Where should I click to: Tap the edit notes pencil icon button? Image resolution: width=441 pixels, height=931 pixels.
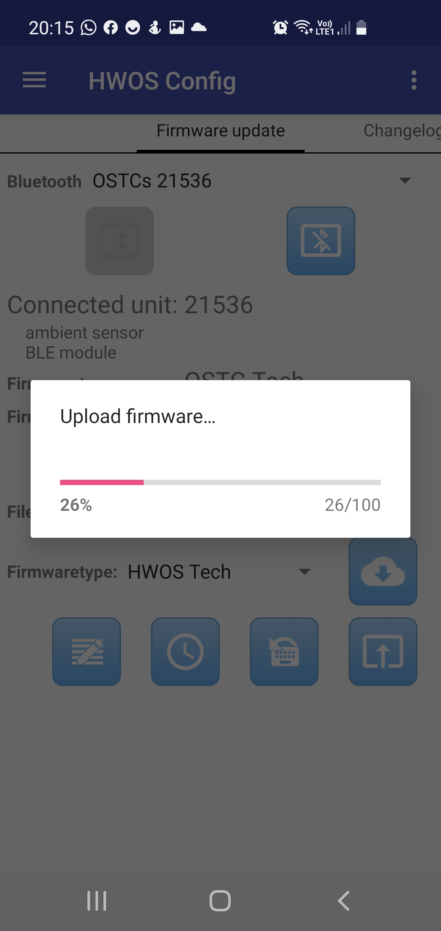[87, 652]
